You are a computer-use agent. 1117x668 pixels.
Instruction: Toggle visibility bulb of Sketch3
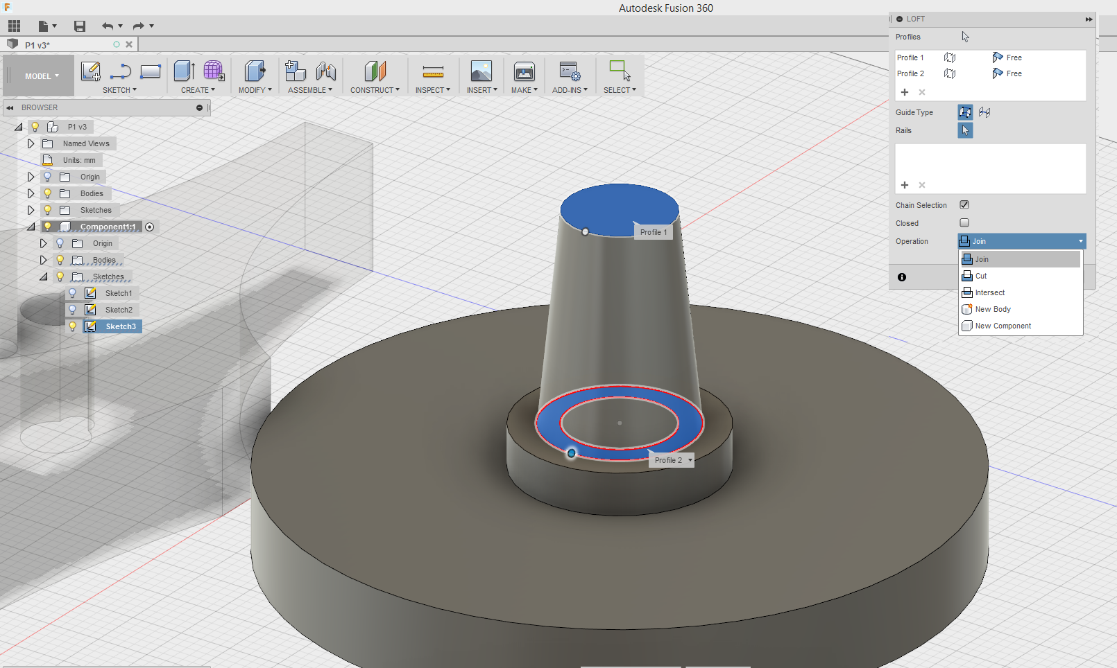coord(72,326)
